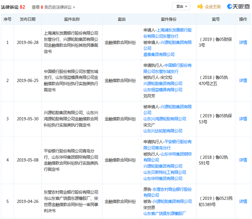252x219 pixels.
Task: Select date cell 2019-06-28
Action: 27,42
